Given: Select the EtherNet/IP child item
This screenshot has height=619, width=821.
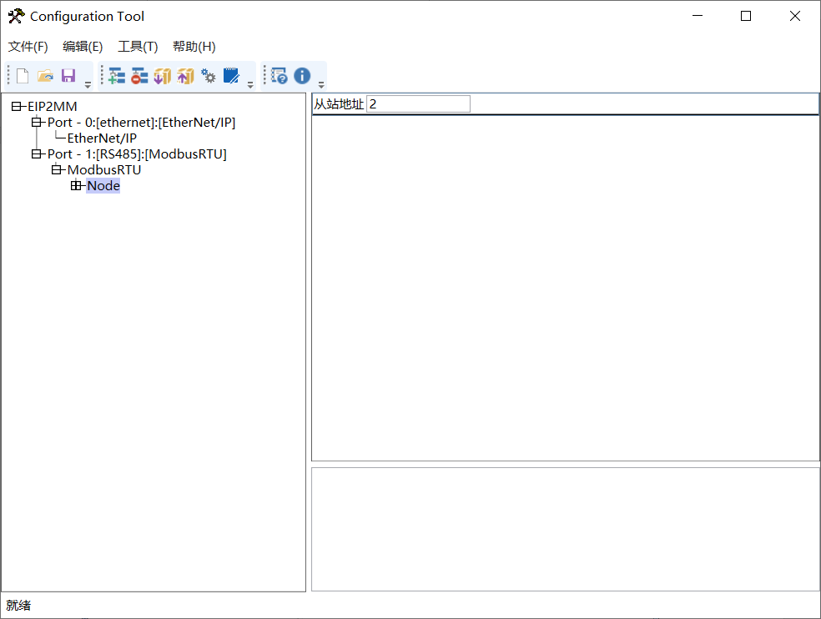Looking at the screenshot, I should (102, 138).
